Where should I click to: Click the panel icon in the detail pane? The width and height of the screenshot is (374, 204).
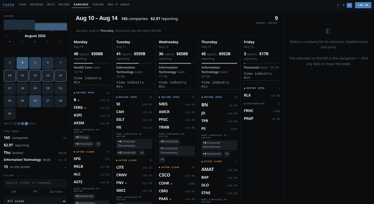tap(329, 31)
